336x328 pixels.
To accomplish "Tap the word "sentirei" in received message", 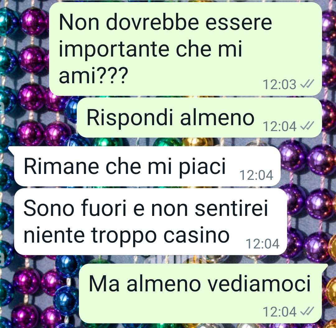I will [x=231, y=208].
